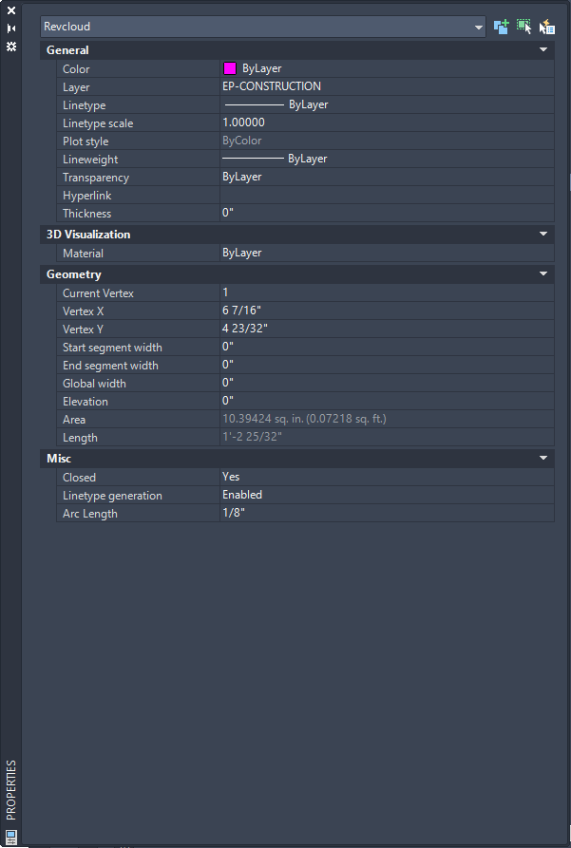The image size is (571, 848).
Task: Edit the Linetype scale value 1.00000
Action: tap(387, 122)
